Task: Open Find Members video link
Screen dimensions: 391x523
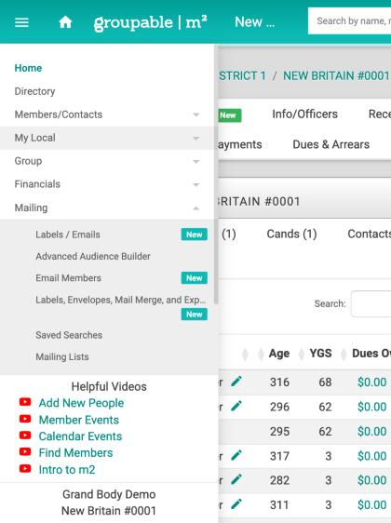Action: pyautogui.click(x=75, y=452)
